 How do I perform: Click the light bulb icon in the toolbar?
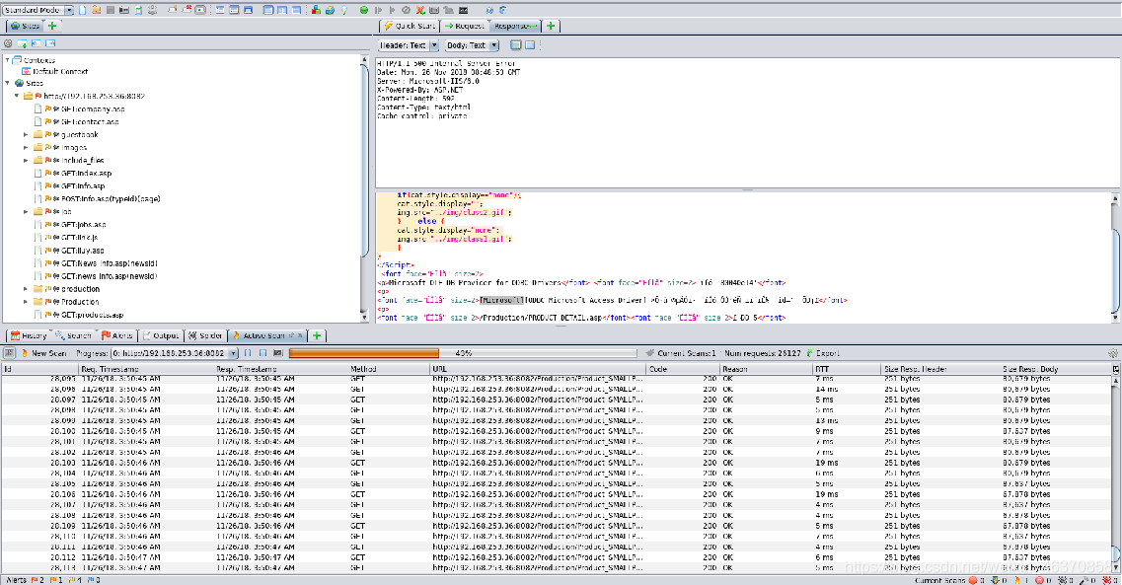tap(344, 10)
